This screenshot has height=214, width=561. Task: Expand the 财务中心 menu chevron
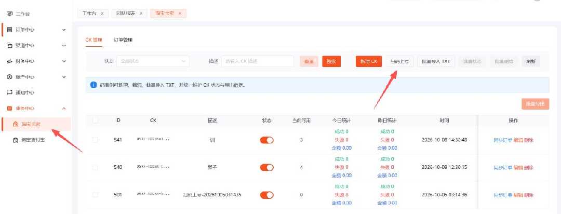(x=64, y=61)
